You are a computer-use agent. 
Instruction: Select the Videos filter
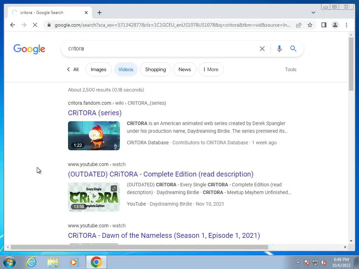pyautogui.click(x=126, y=69)
